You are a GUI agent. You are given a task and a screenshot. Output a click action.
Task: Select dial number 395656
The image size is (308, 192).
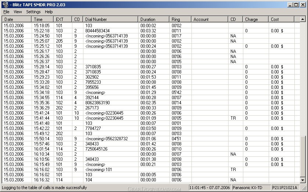pos(92,87)
